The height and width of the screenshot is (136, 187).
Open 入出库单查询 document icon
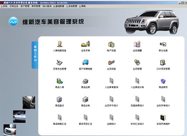(111, 81)
